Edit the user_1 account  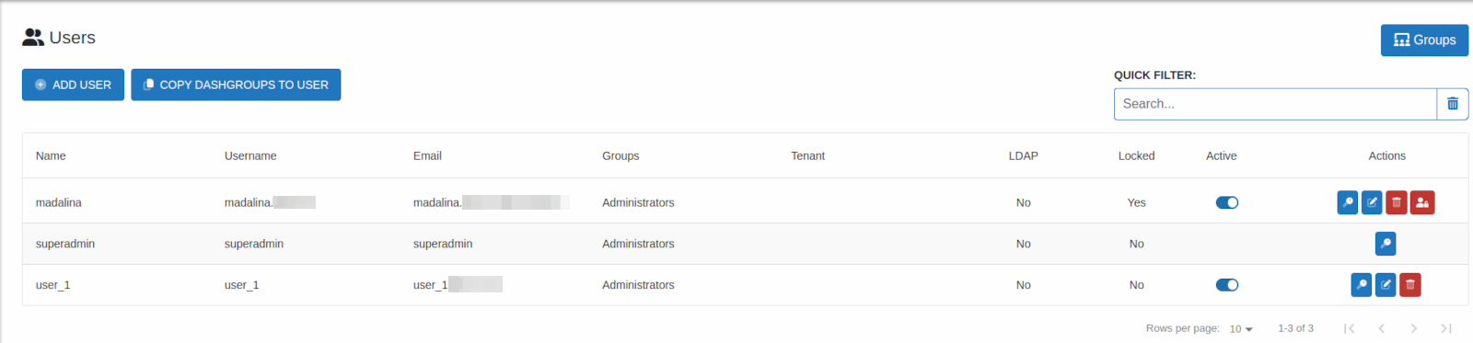point(1386,285)
